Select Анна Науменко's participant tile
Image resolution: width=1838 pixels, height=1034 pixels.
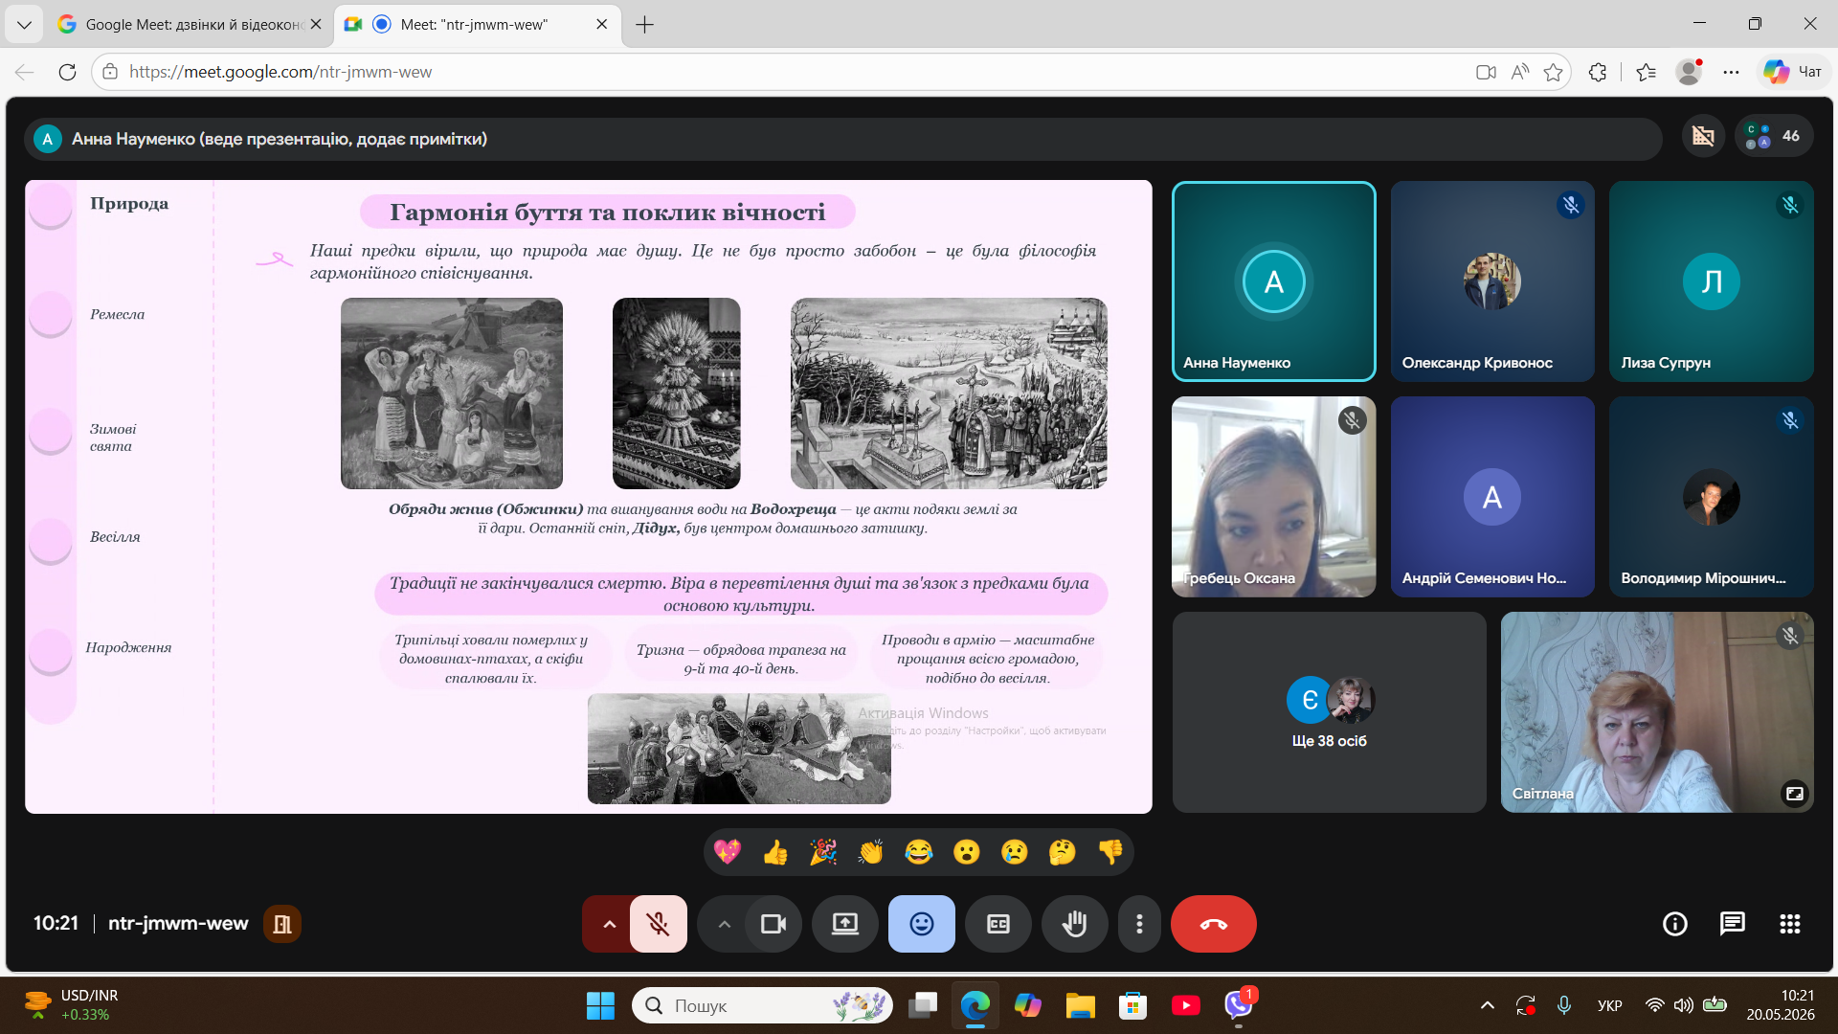click(1274, 281)
